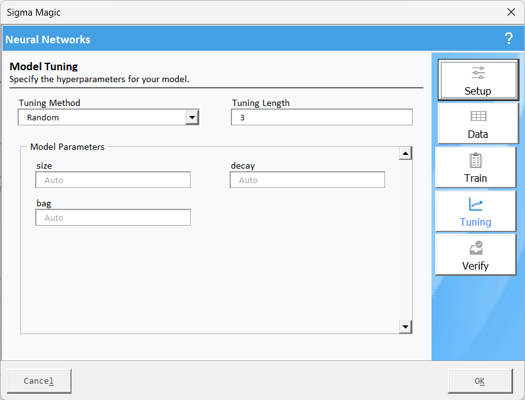Click the clipboard icon for Train

[475, 161]
